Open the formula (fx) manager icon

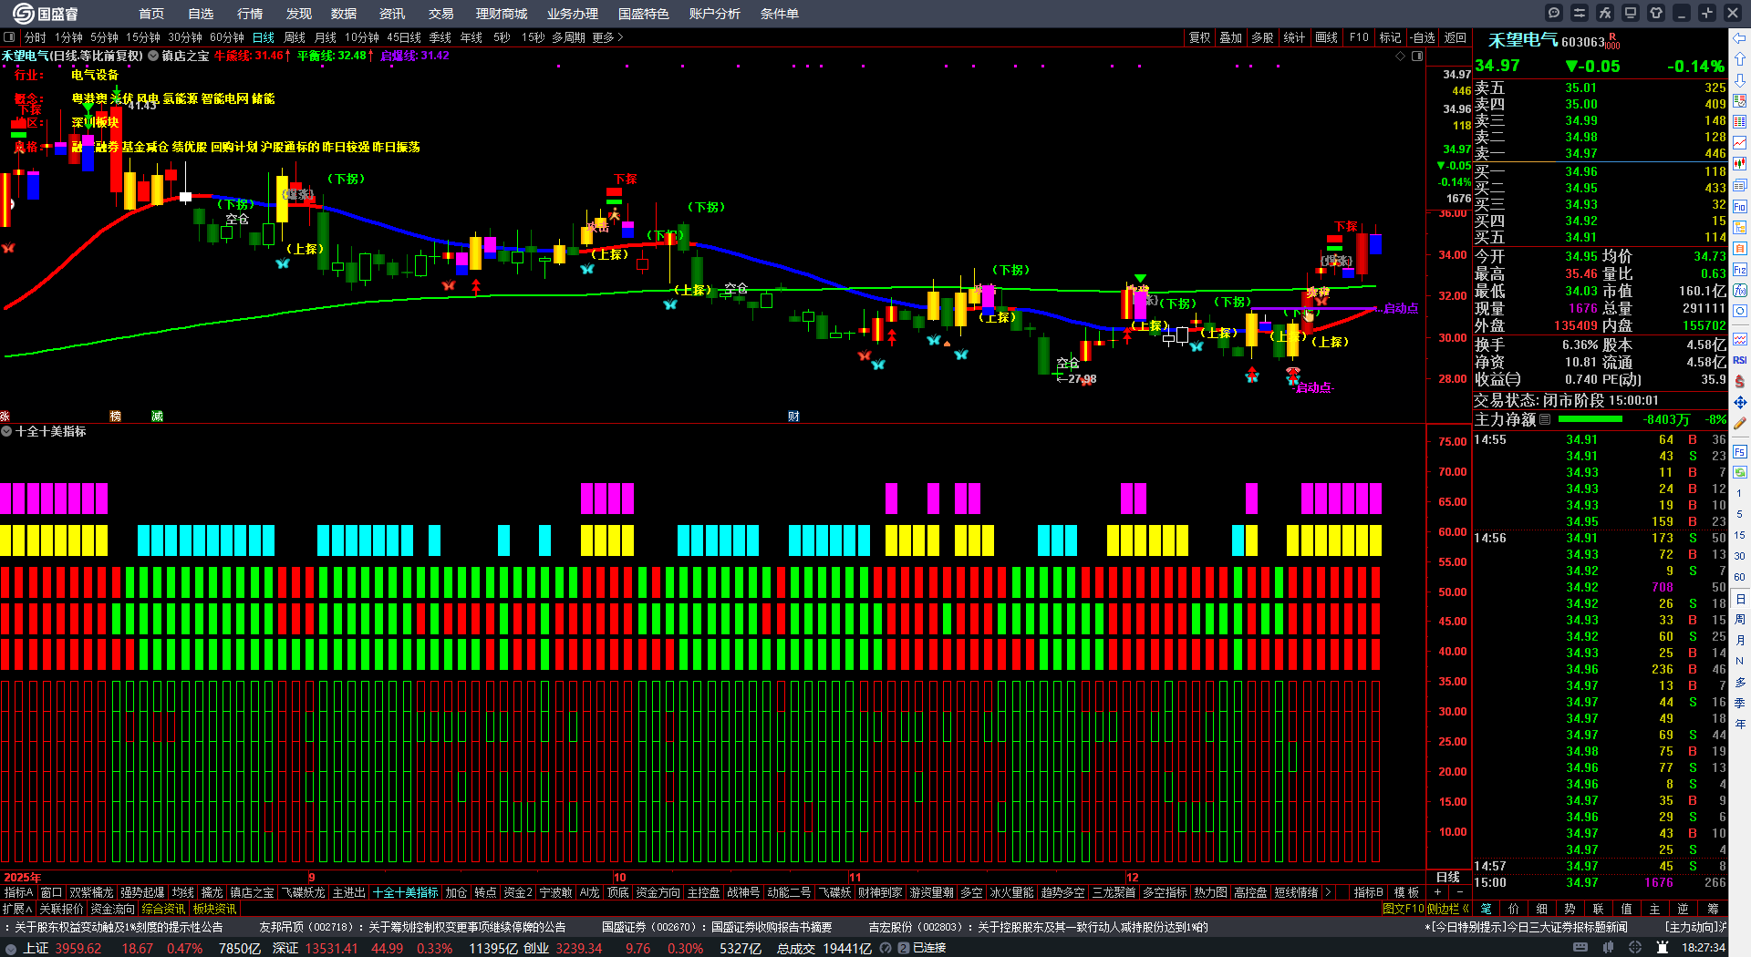(1605, 13)
